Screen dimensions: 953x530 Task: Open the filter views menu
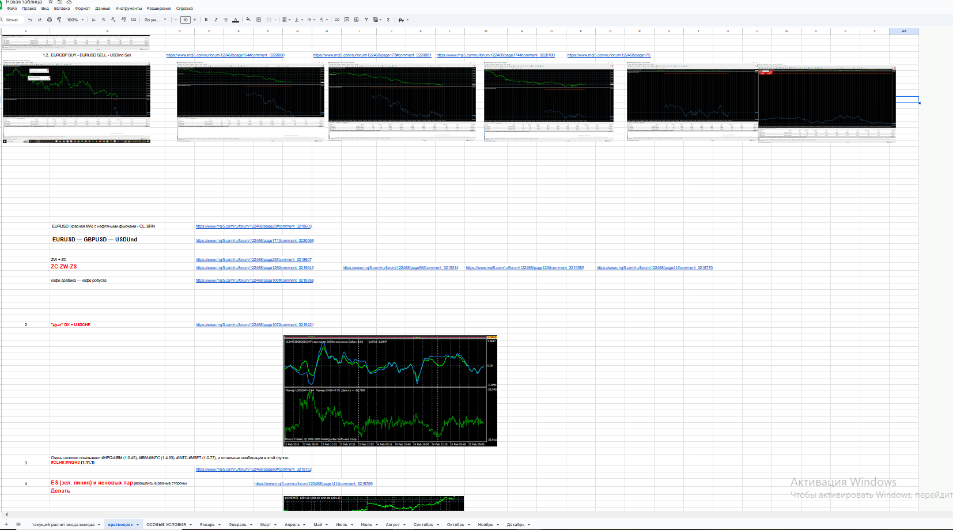[x=377, y=20]
